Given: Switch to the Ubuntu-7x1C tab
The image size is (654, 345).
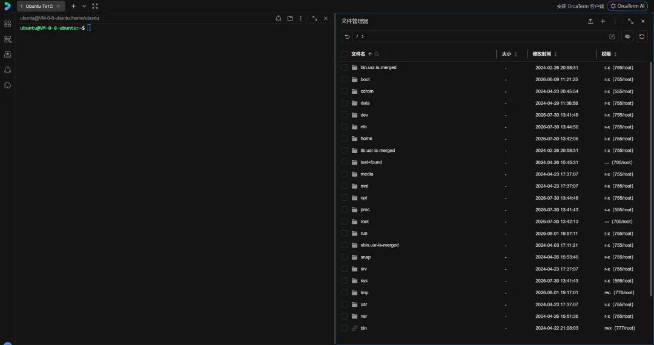Looking at the screenshot, I should (x=39, y=6).
